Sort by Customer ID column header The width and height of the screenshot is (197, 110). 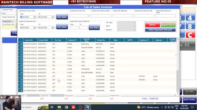[74, 40]
